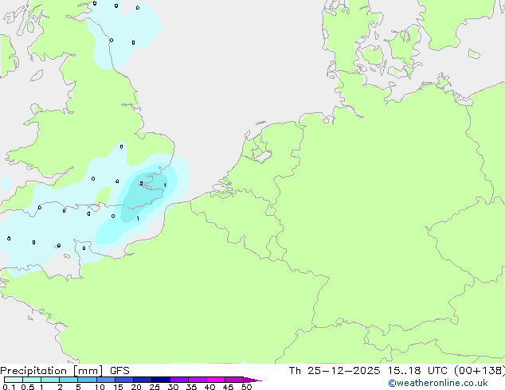Pick the 20–25 mm legend swatch
Screen dimensions: 505x390
[x=143, y=380]
